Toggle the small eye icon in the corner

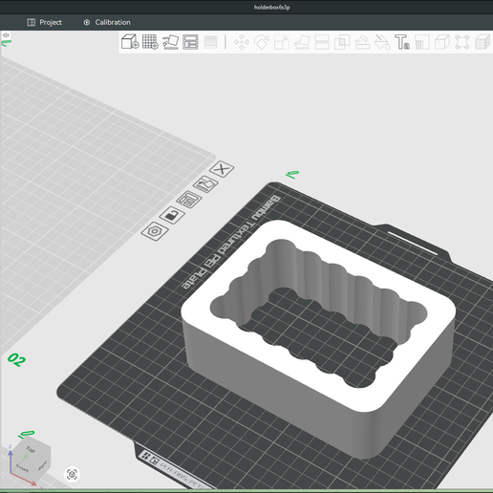coord(6,35)
